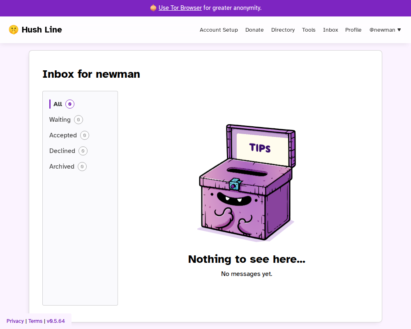Open the @newman account dropdown
The image size is (411, 329).
pos(385,30)
